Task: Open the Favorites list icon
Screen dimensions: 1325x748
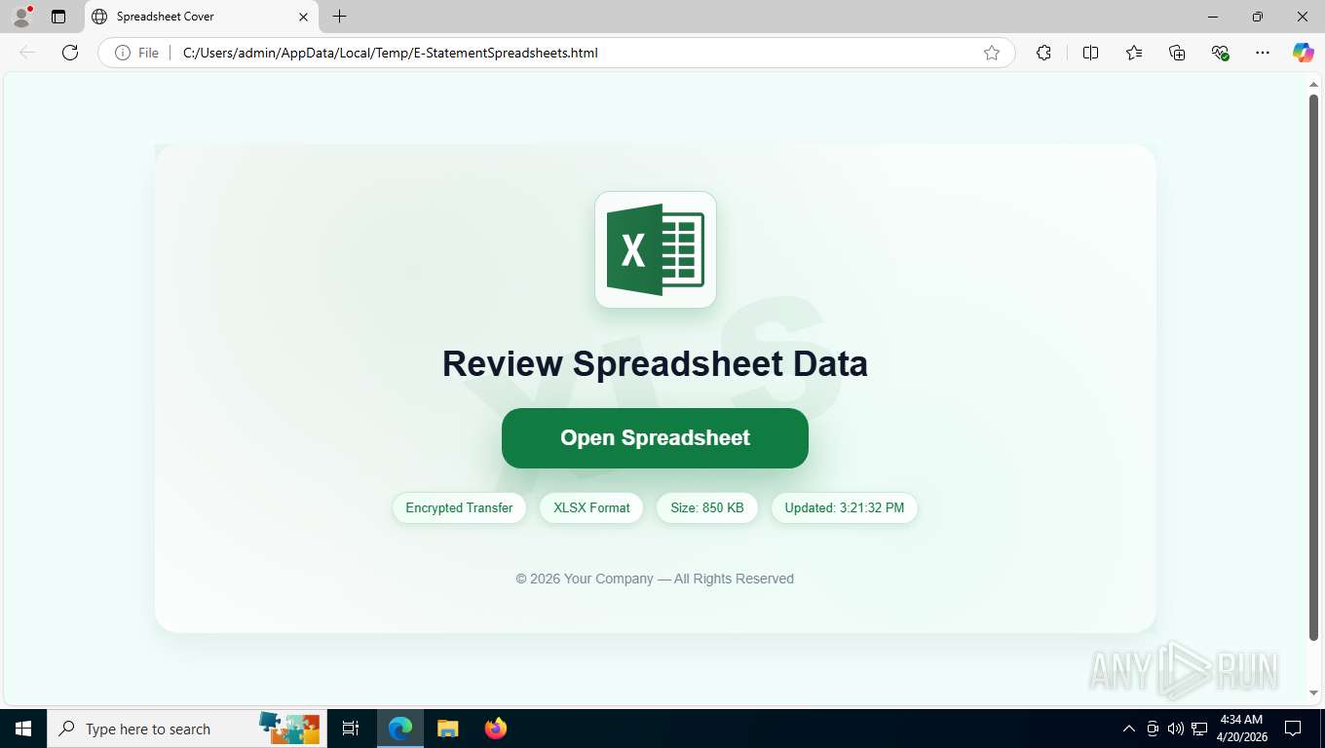Action: pyautogui.click(x=1134, y=53)
